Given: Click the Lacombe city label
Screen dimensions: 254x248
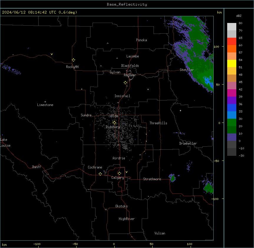Looking at the screenshot, I should (133, 56).
